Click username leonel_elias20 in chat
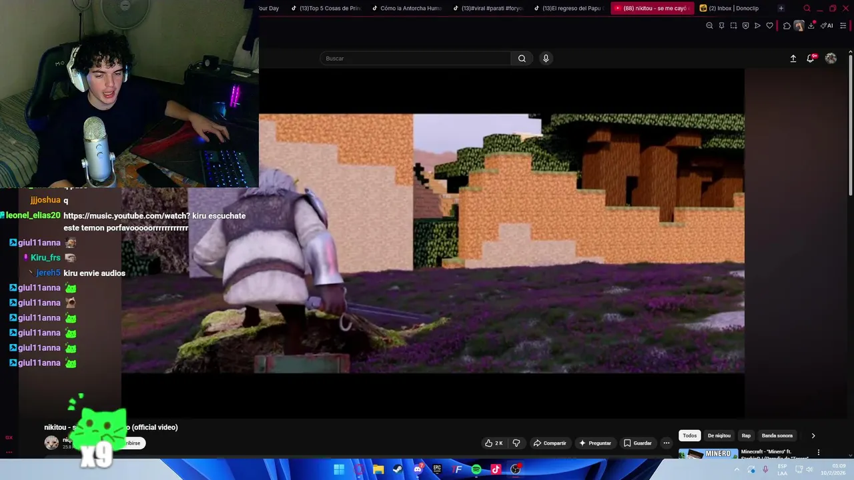 click(x=33, y=216)
